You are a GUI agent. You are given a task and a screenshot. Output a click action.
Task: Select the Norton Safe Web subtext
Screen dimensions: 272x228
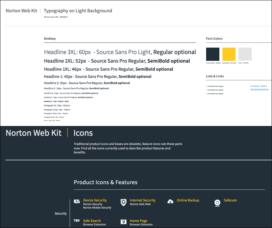[x=140, y=204]
